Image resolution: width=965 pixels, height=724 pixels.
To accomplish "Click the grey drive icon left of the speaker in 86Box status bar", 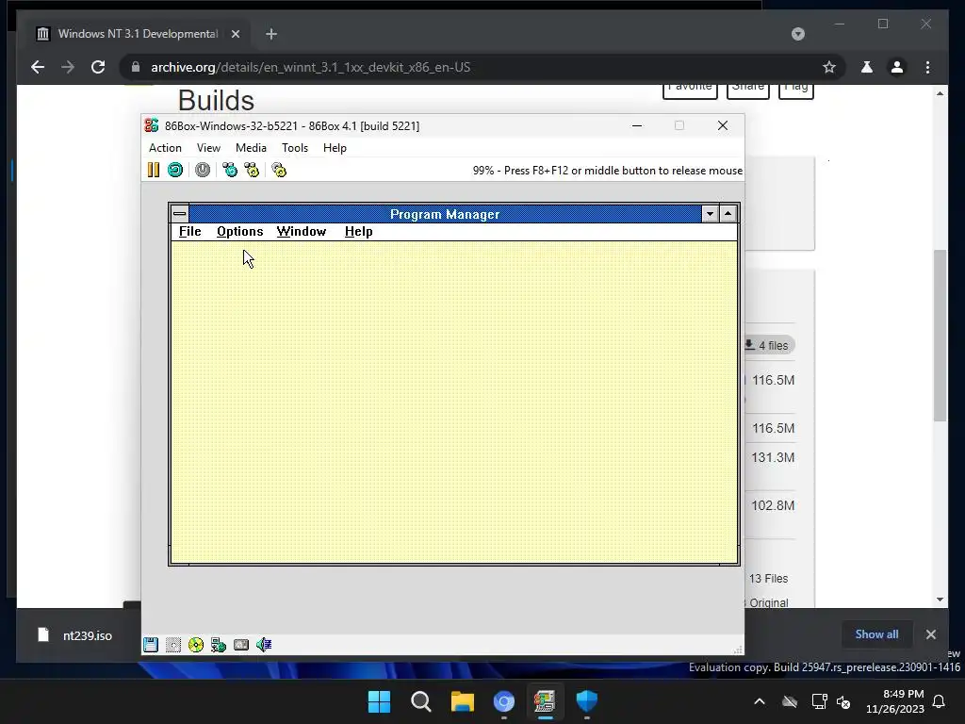I will (241, 645).
